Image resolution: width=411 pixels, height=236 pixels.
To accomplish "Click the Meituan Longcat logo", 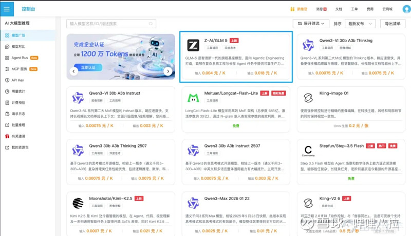I will 193,98.
